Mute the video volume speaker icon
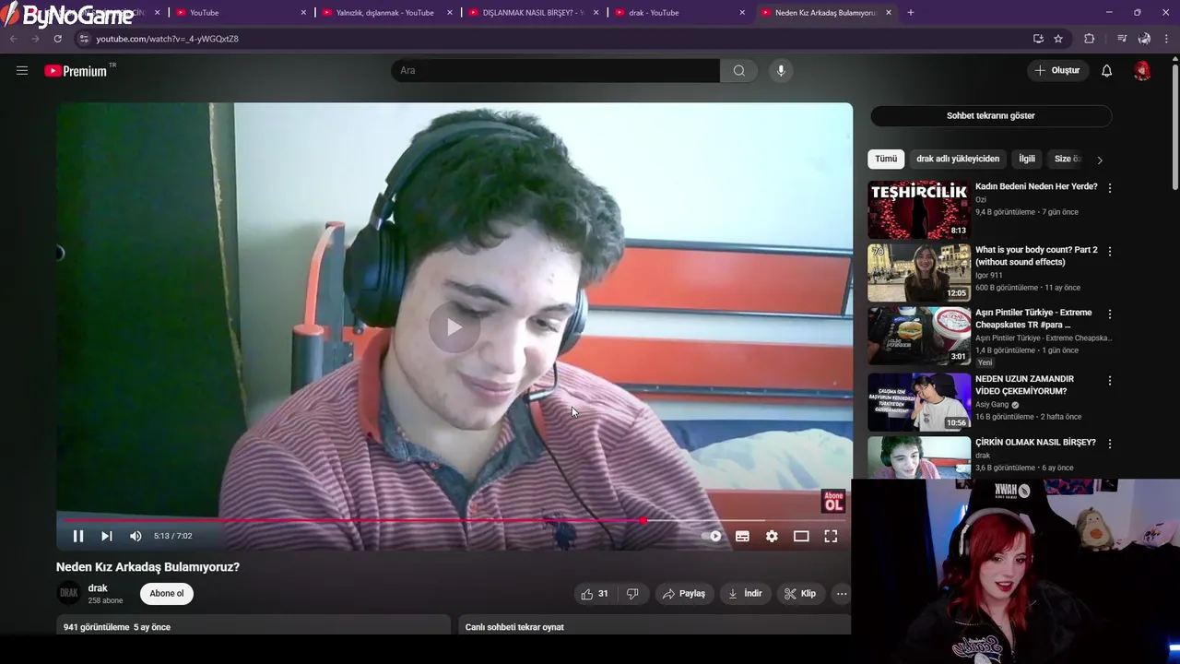Screen dimensions: 1180x664 pos(136,536)
